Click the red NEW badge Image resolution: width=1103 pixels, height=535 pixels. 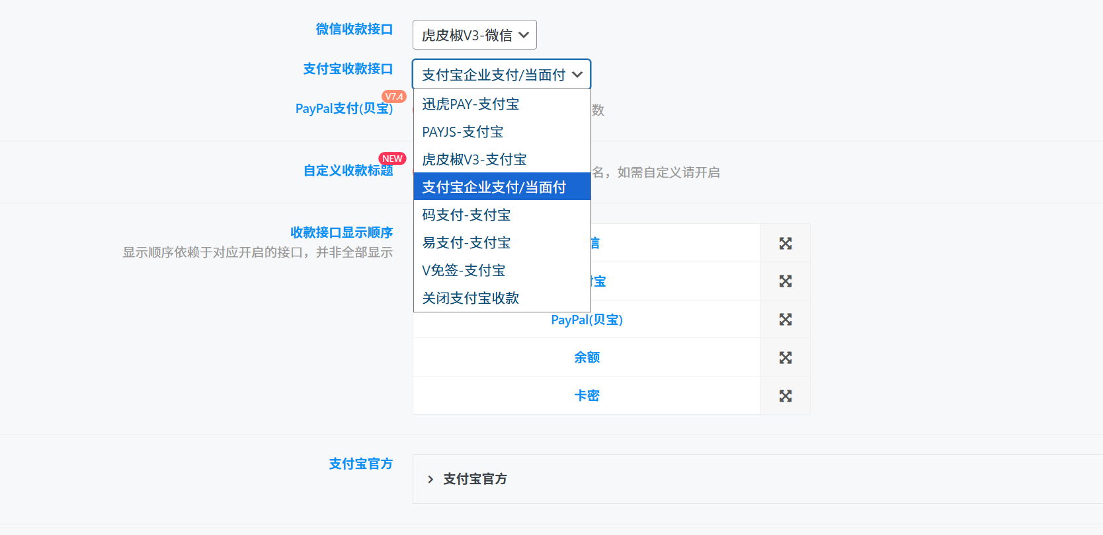[x=392, y=159]
